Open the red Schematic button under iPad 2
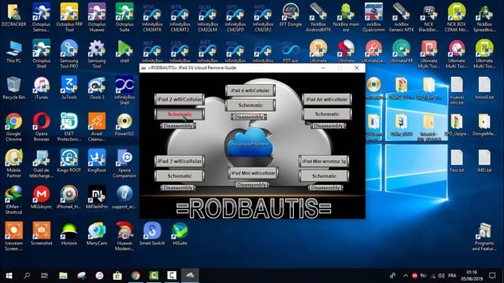Screen dimensions: 504x283 pyautogui.click(x=180, y=114)
